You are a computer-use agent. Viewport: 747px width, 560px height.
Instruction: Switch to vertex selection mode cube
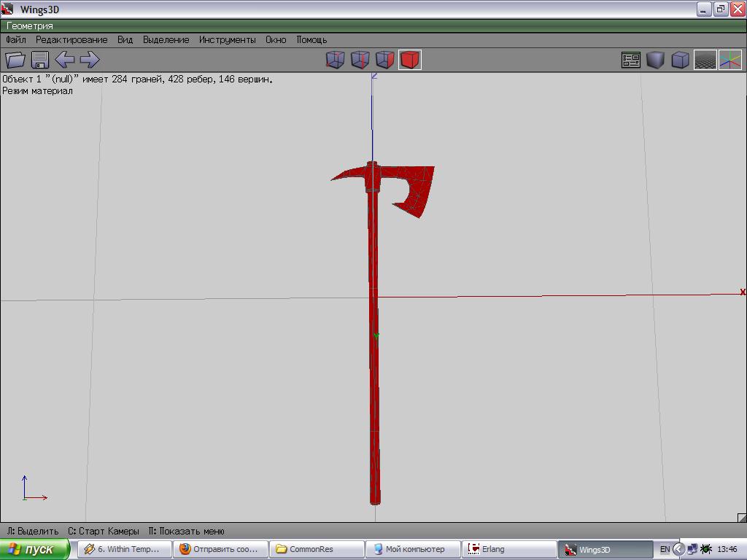[x=335, y=60]
